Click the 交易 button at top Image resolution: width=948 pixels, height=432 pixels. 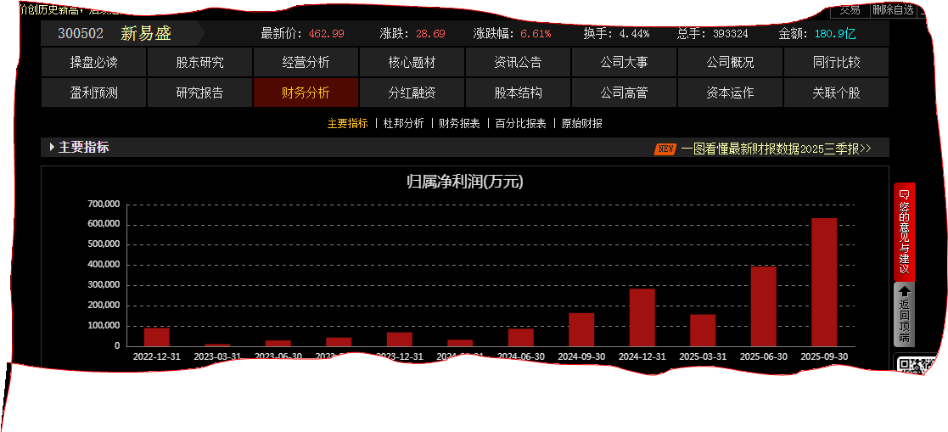(850, 9)
